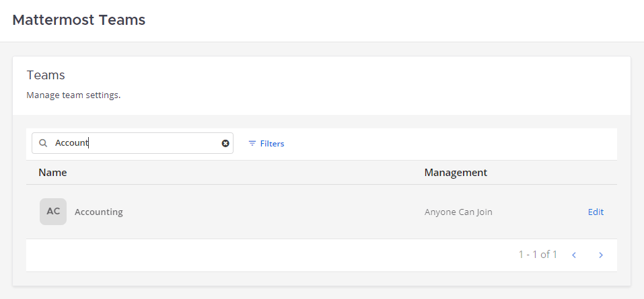Click the Manage team settings description
The image size is (644, 299).
[73, 95]
